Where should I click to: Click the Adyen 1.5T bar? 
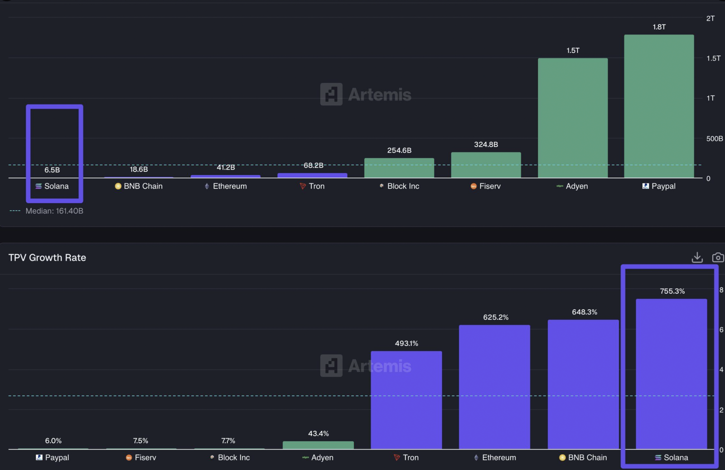[x=573, y=118]
